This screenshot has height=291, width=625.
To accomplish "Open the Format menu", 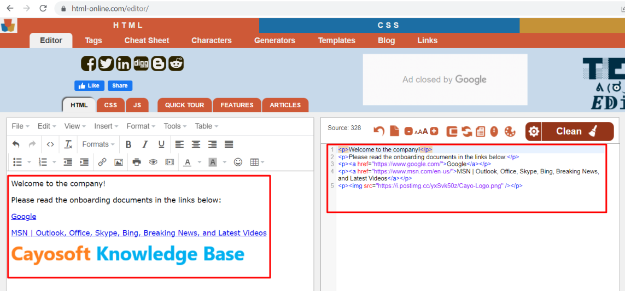I will (141, 126).
